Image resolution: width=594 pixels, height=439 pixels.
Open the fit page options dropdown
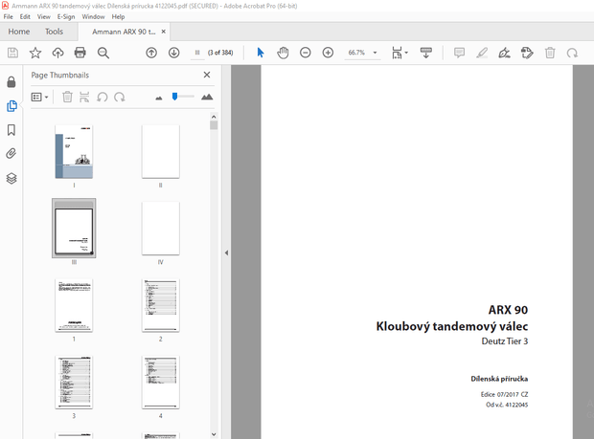[400, 53]
